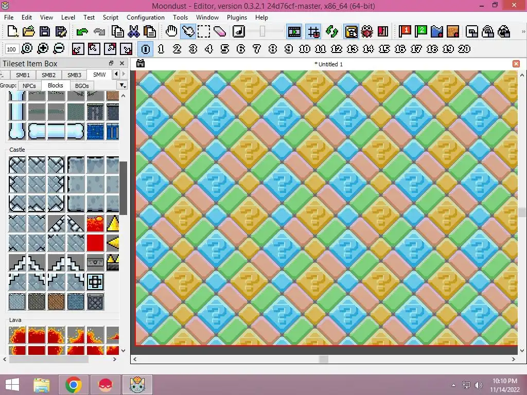Cut selection with the scissors icon
This screenshot has height=395, width=527.
tap(134, 31)
